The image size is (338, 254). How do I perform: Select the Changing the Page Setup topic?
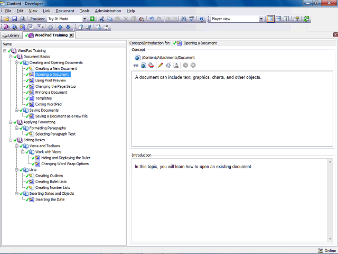click(55, 86)
